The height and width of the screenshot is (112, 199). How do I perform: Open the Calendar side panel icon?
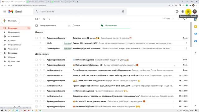(x=196, y=19)
